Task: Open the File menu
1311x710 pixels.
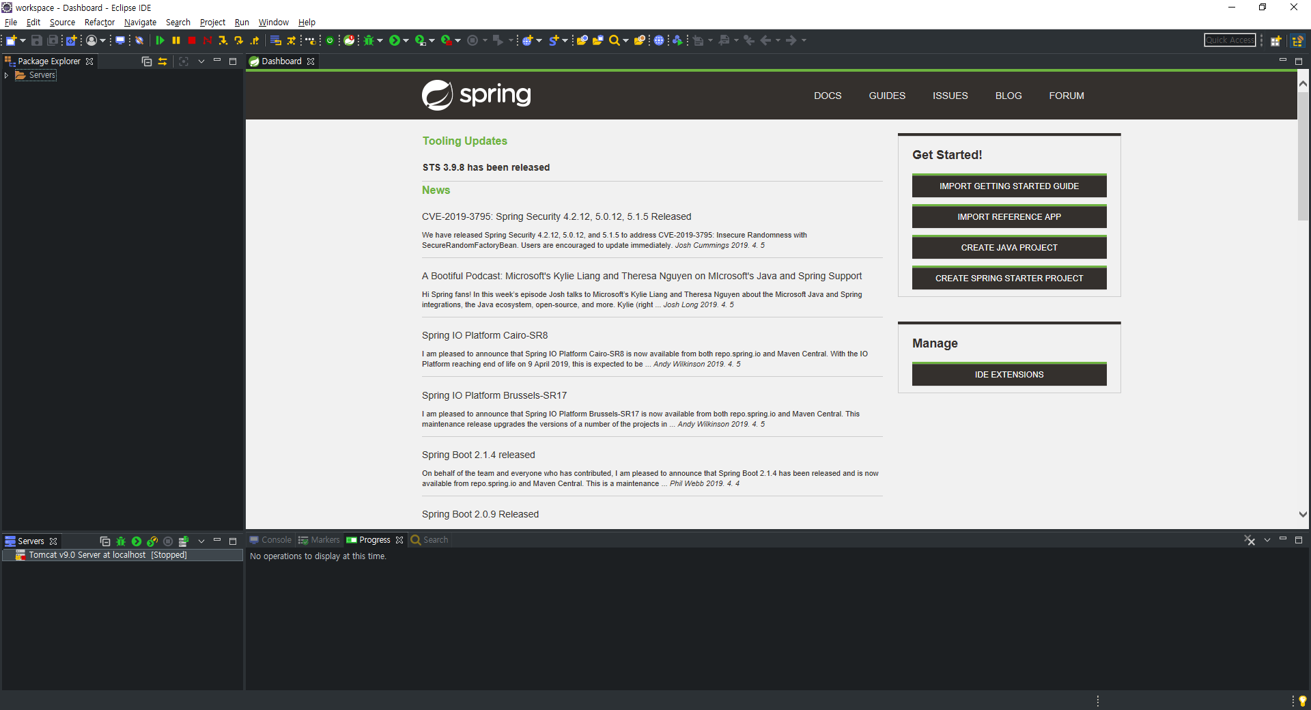Action: 11,22
